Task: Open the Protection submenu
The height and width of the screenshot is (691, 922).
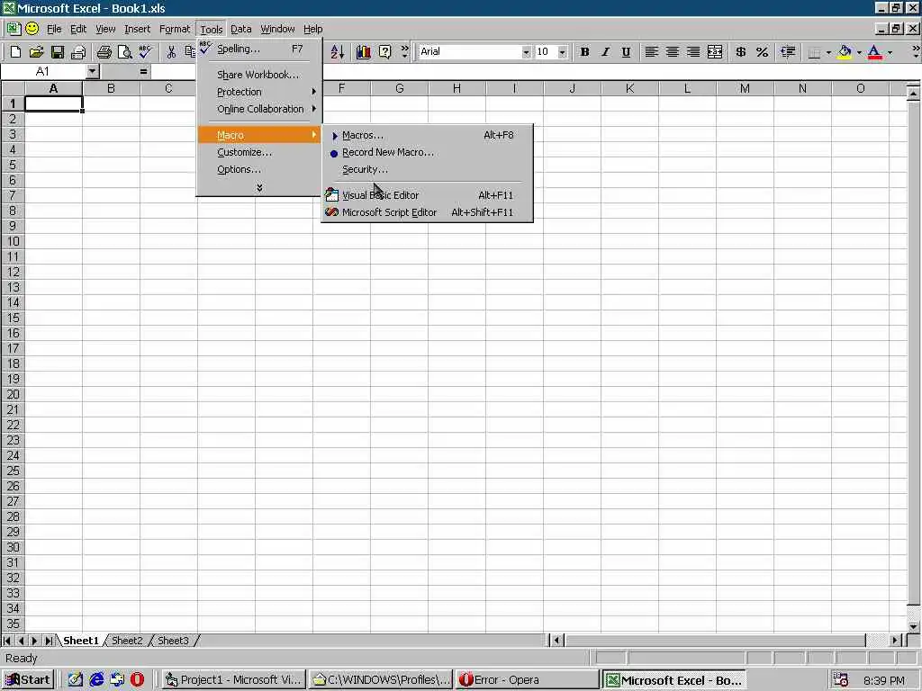Action: click(x=259, y=92)
